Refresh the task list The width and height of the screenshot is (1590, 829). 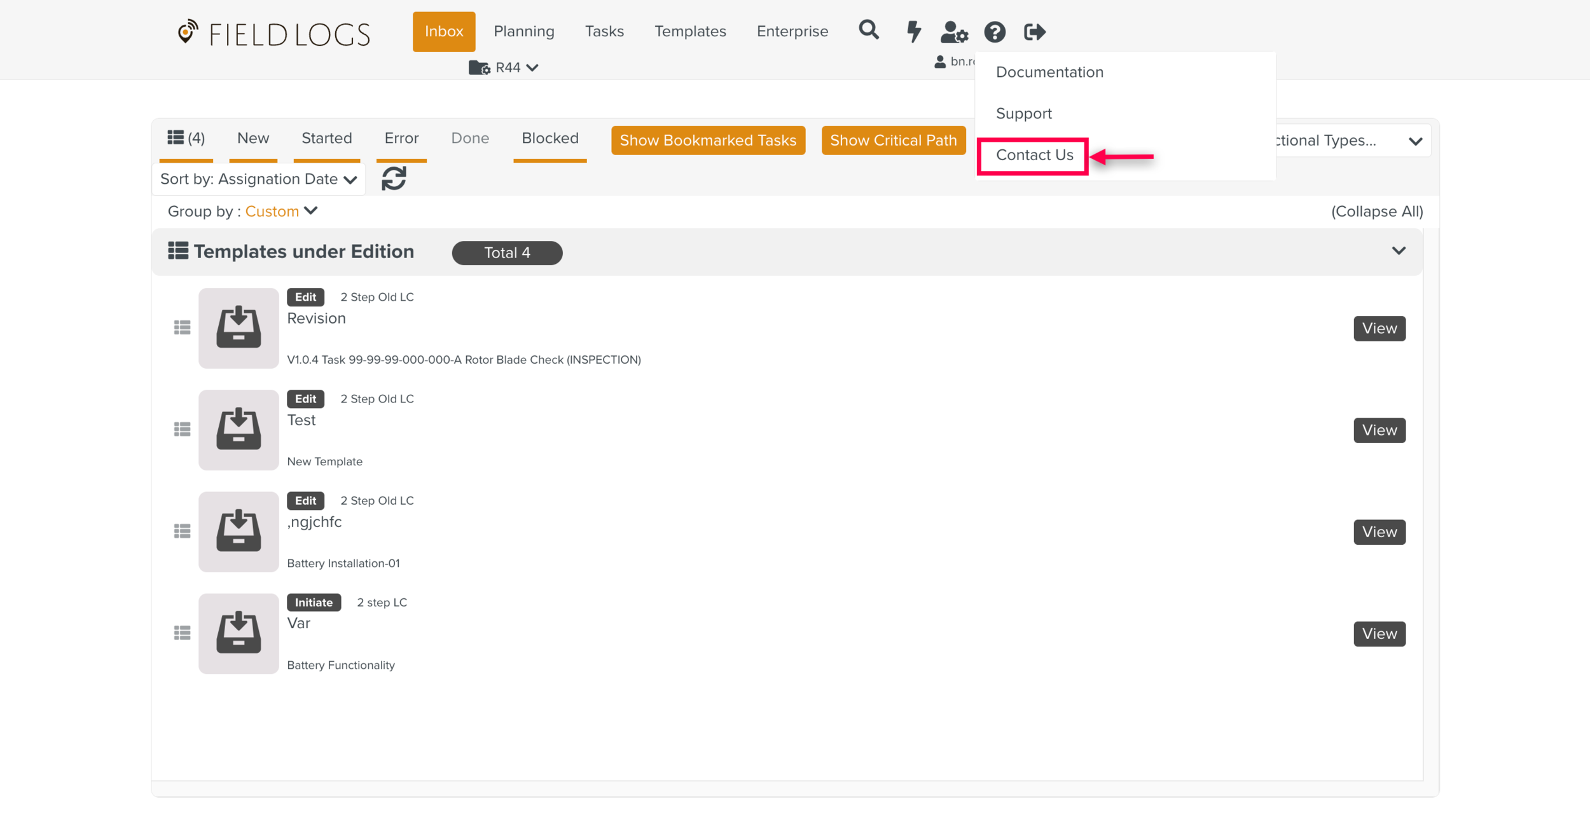point(394,179)
